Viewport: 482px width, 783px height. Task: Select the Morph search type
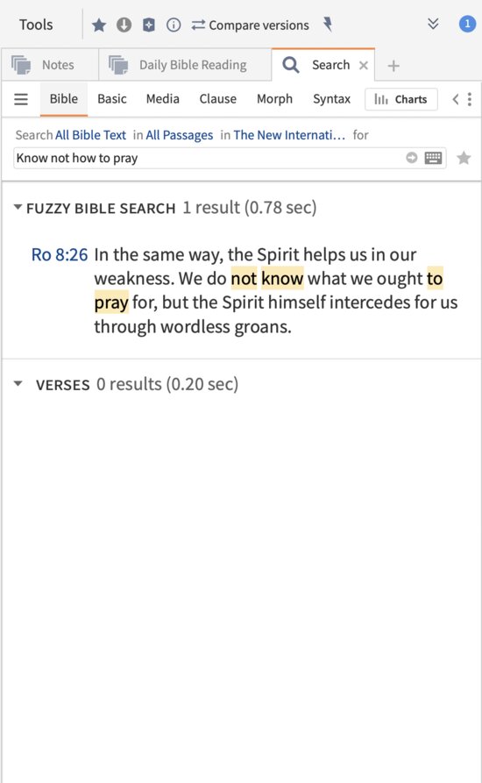(274, 99)
